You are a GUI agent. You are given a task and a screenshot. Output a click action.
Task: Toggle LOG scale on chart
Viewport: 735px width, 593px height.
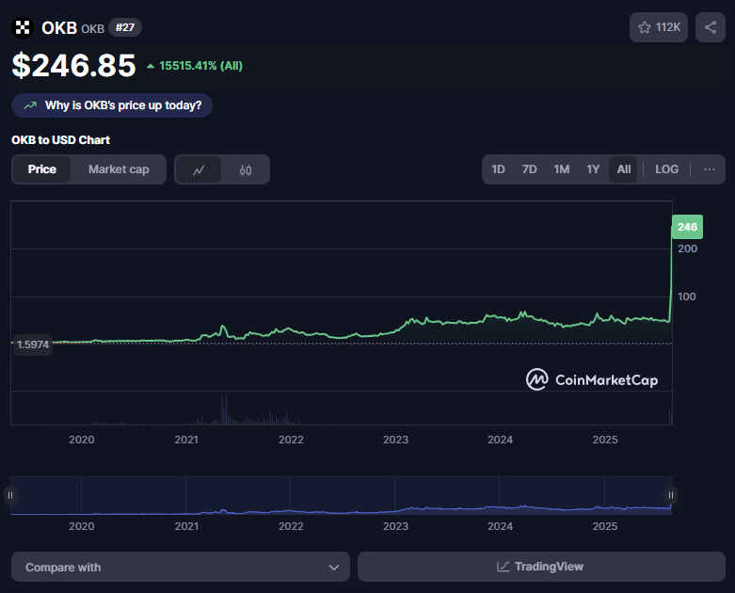[666, 169]
